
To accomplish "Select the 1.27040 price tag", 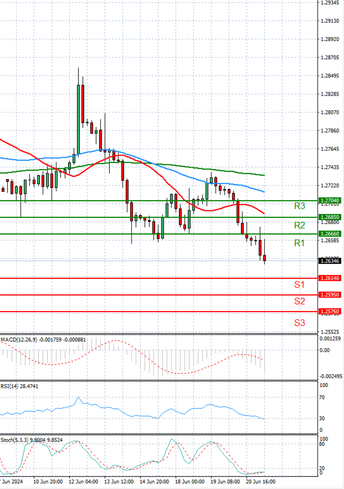I will click(330, 200).
